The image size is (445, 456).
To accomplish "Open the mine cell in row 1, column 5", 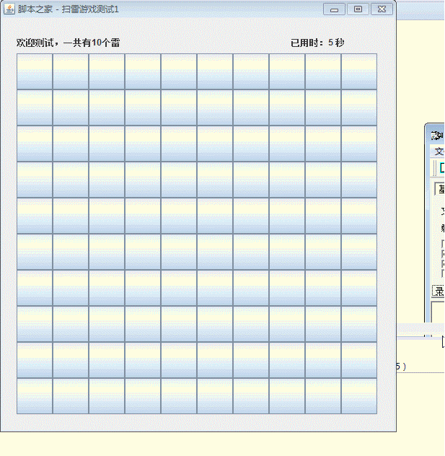I will click(x=179, y=71).
